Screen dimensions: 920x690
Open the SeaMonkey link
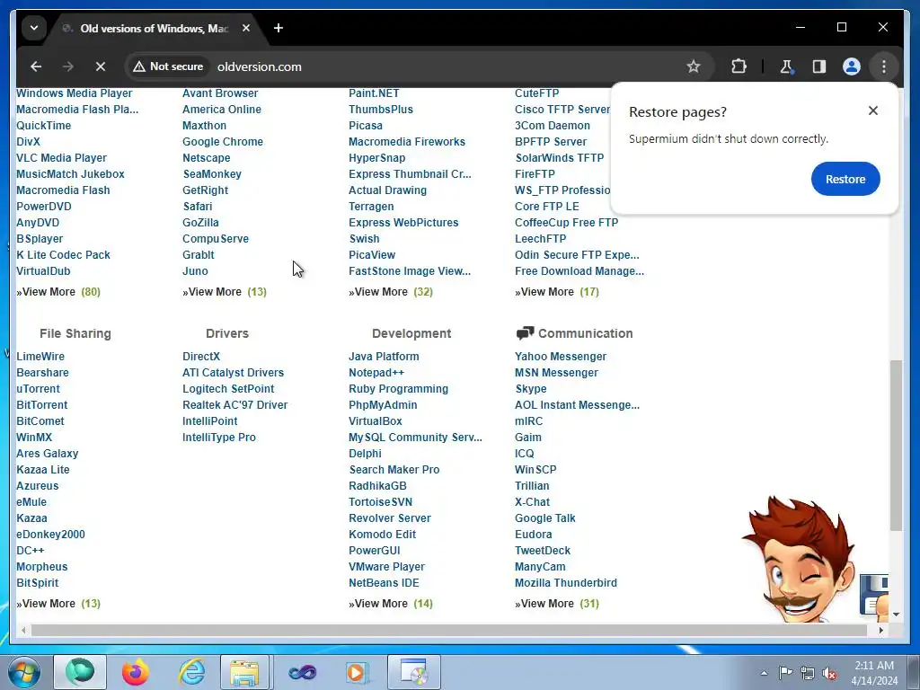pyautogui.click(x=212, y=174)
